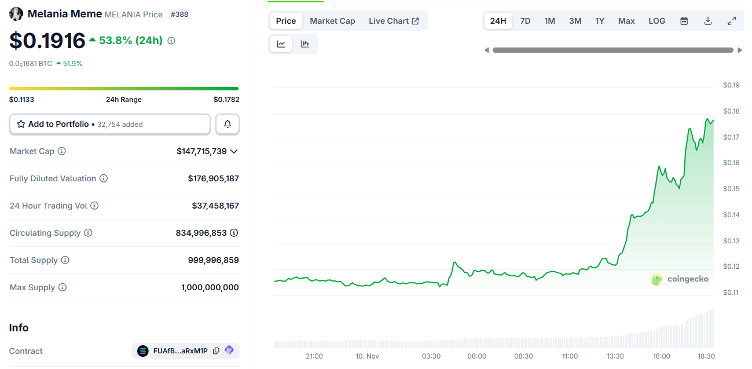Expand chart to fullscreen
Viewport: 752px width, 369px height.
click(732, 21)
